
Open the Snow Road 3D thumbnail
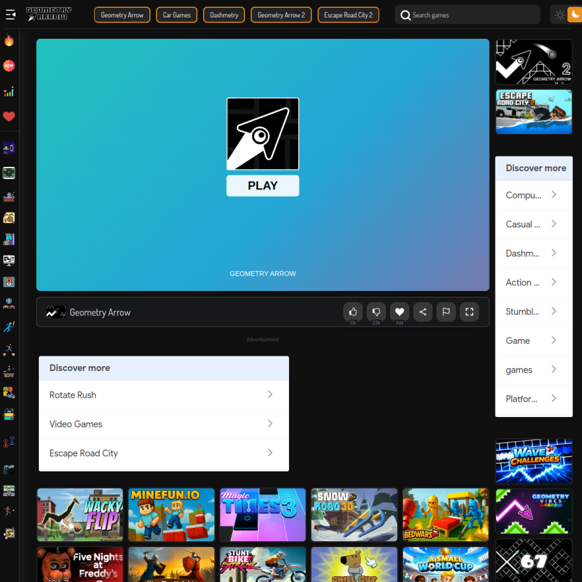354,515
